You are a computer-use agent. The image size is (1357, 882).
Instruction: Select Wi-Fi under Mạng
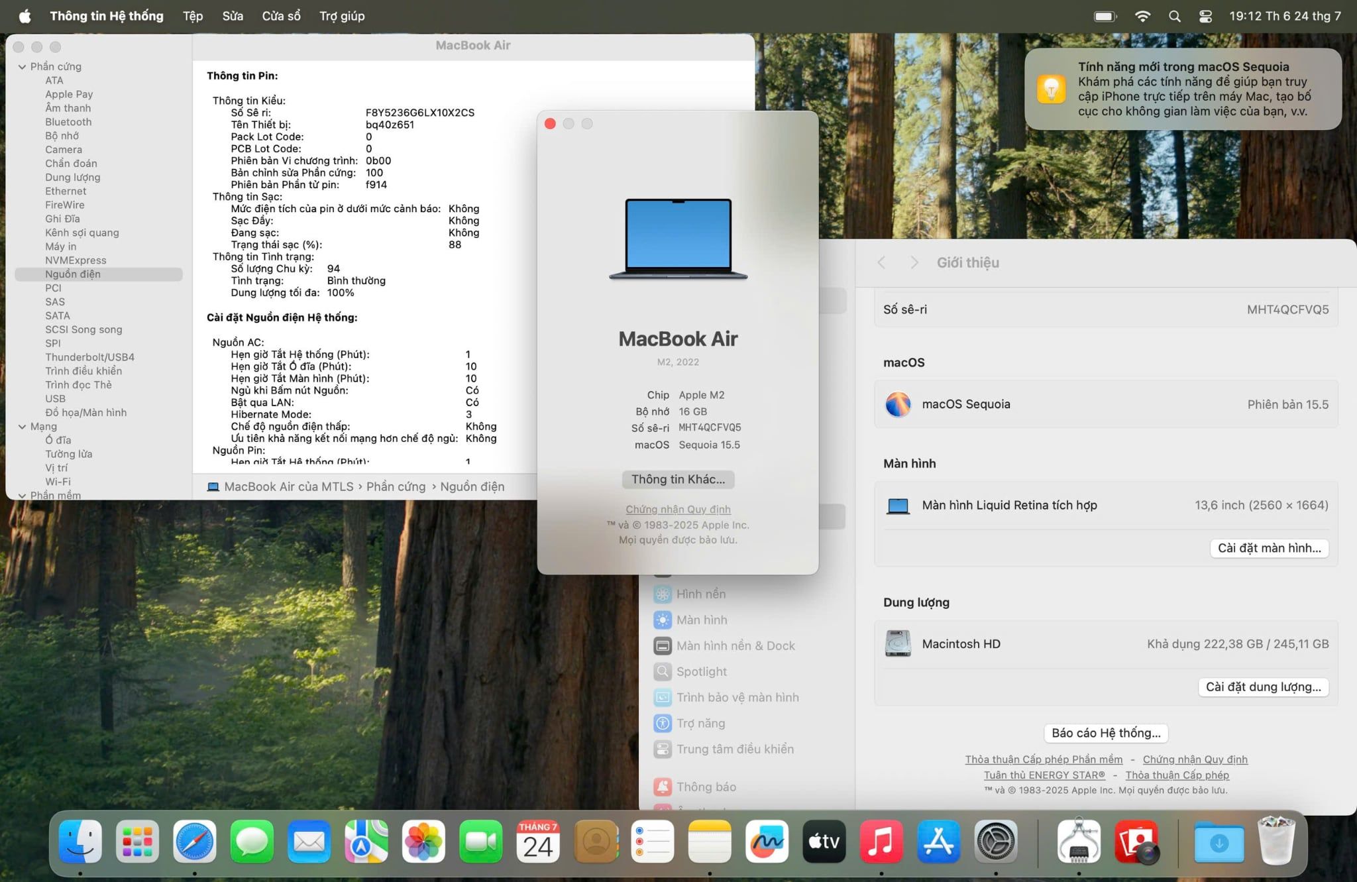(x=58, y=482)
